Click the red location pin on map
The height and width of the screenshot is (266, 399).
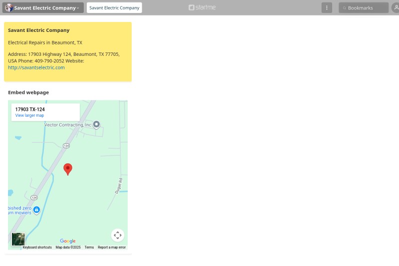click(x=68, y=169)
